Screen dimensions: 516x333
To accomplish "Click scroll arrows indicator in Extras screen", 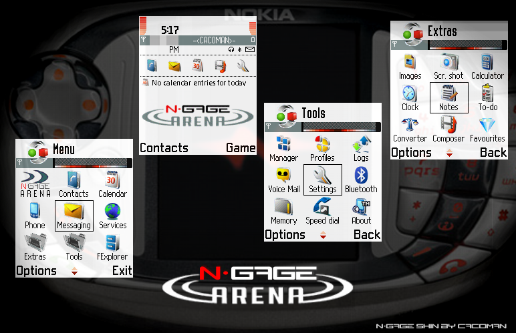I will [450, 153].
